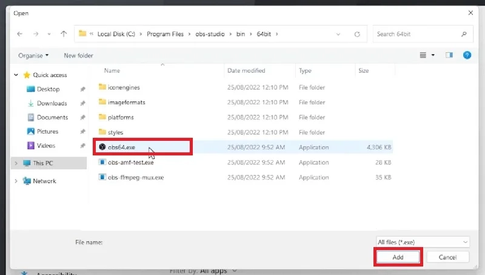Open previous locations address bar dropdown
The width and height of the screenshot is (485, 275).
(x=343, y=34)
